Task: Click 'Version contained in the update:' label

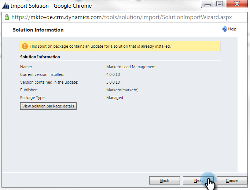Action: [x=49, y=82]
